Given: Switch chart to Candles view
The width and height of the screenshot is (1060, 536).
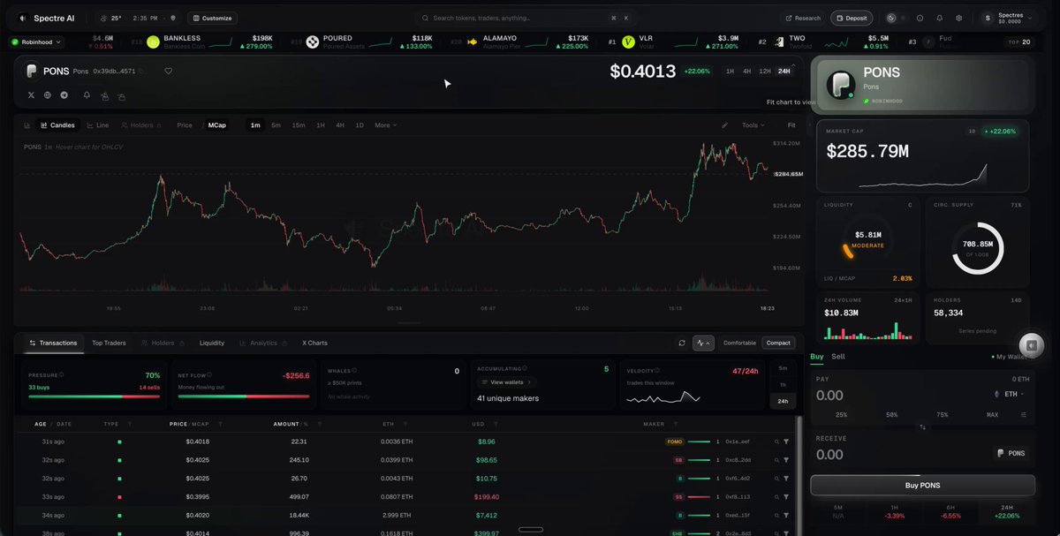Looking at the screenshot, I should pyautogui.click(x=57, y=125).
